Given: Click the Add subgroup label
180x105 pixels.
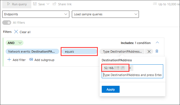Looking at the screenshot, I should pyautogui.click(x=44, y=60).
